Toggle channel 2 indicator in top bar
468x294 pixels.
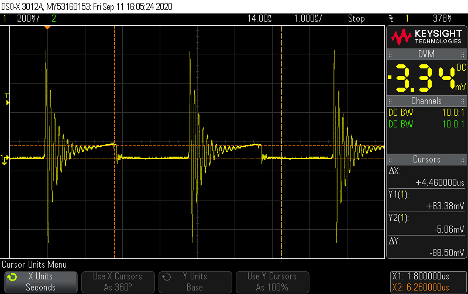[x=54, y=19]
